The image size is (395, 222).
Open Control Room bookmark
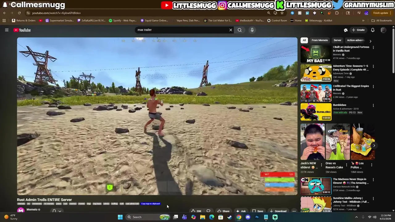[x=277, y=21]
